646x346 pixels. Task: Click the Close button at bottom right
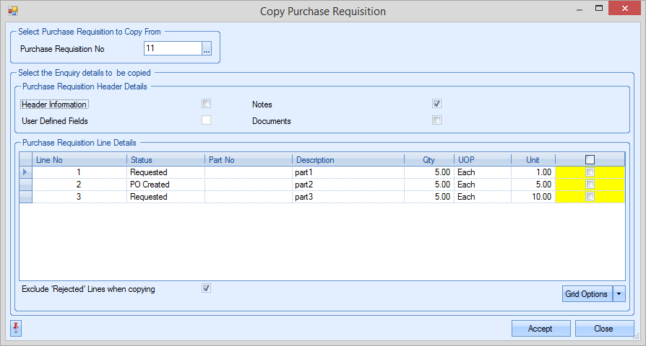604,329
